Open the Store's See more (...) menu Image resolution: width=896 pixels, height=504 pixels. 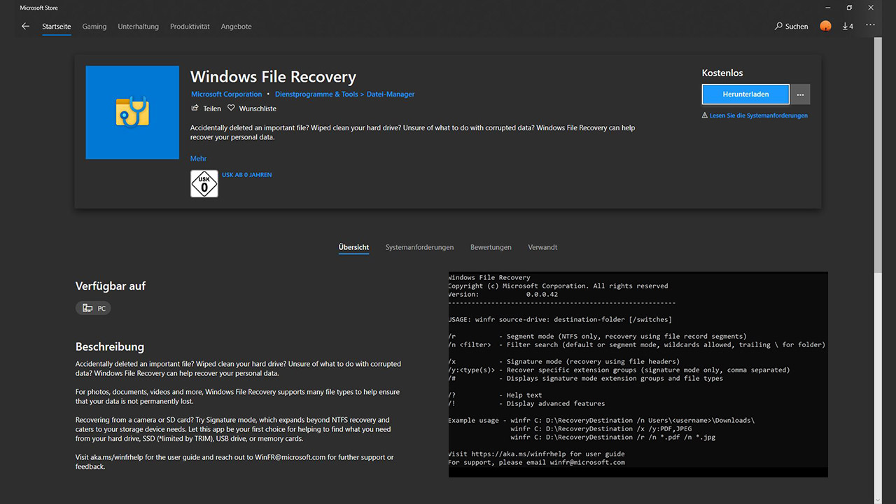(870, 26)
